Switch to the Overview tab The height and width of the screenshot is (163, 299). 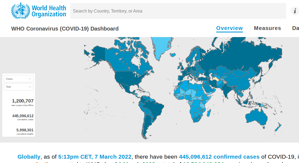coord(229,28)
